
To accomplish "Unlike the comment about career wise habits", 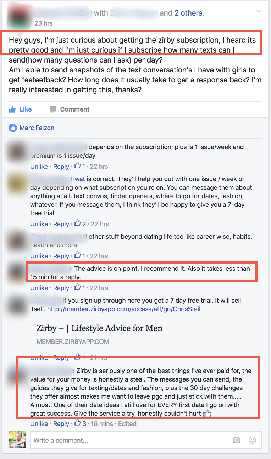I will tap(39, 256).
